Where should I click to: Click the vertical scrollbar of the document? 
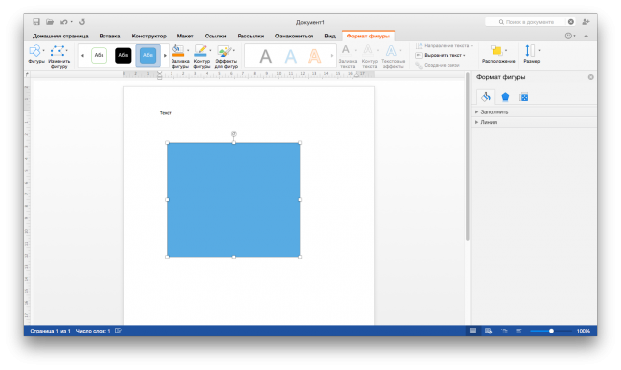(x=468, y=157)
